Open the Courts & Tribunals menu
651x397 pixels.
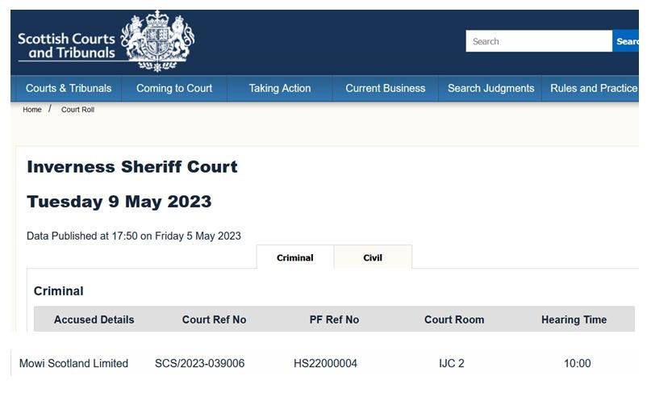(x=69, y=89)
